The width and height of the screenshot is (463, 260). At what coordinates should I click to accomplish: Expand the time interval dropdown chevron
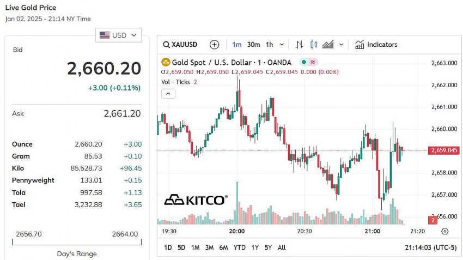(x=282, y=45)
